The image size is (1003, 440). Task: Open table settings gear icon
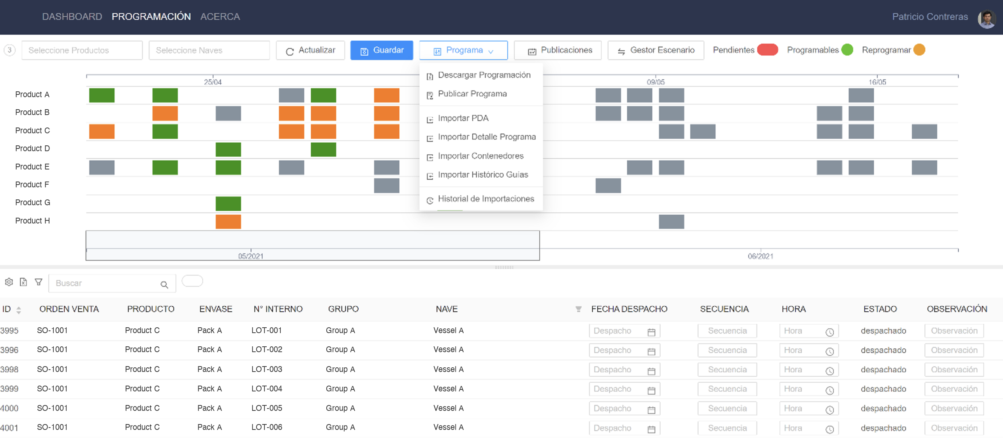[x=9, y=282]
